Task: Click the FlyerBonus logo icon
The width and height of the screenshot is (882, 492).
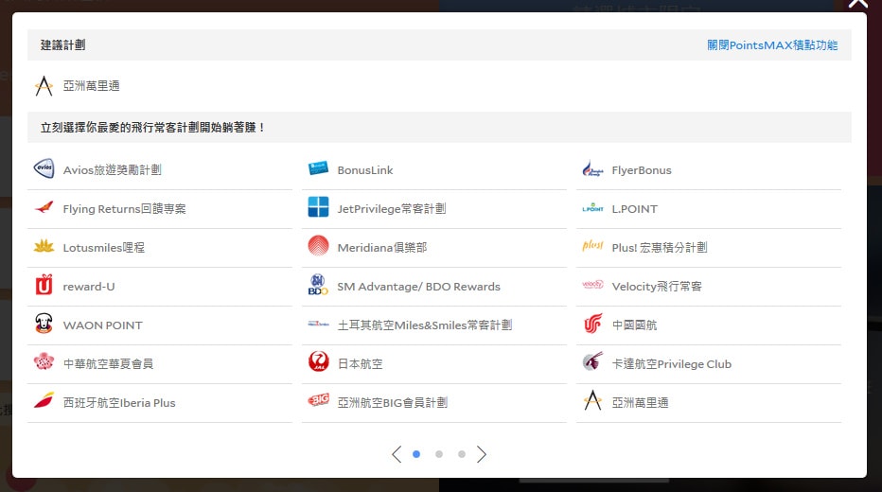Action: click(592, 168)
